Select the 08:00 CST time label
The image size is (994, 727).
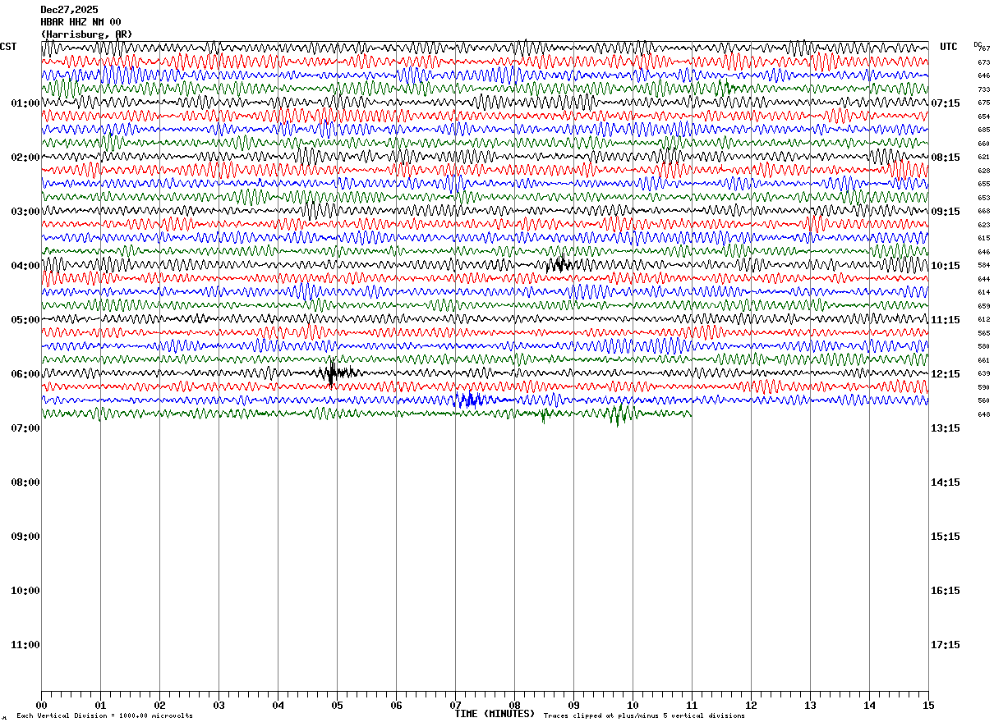pos(25,482)
